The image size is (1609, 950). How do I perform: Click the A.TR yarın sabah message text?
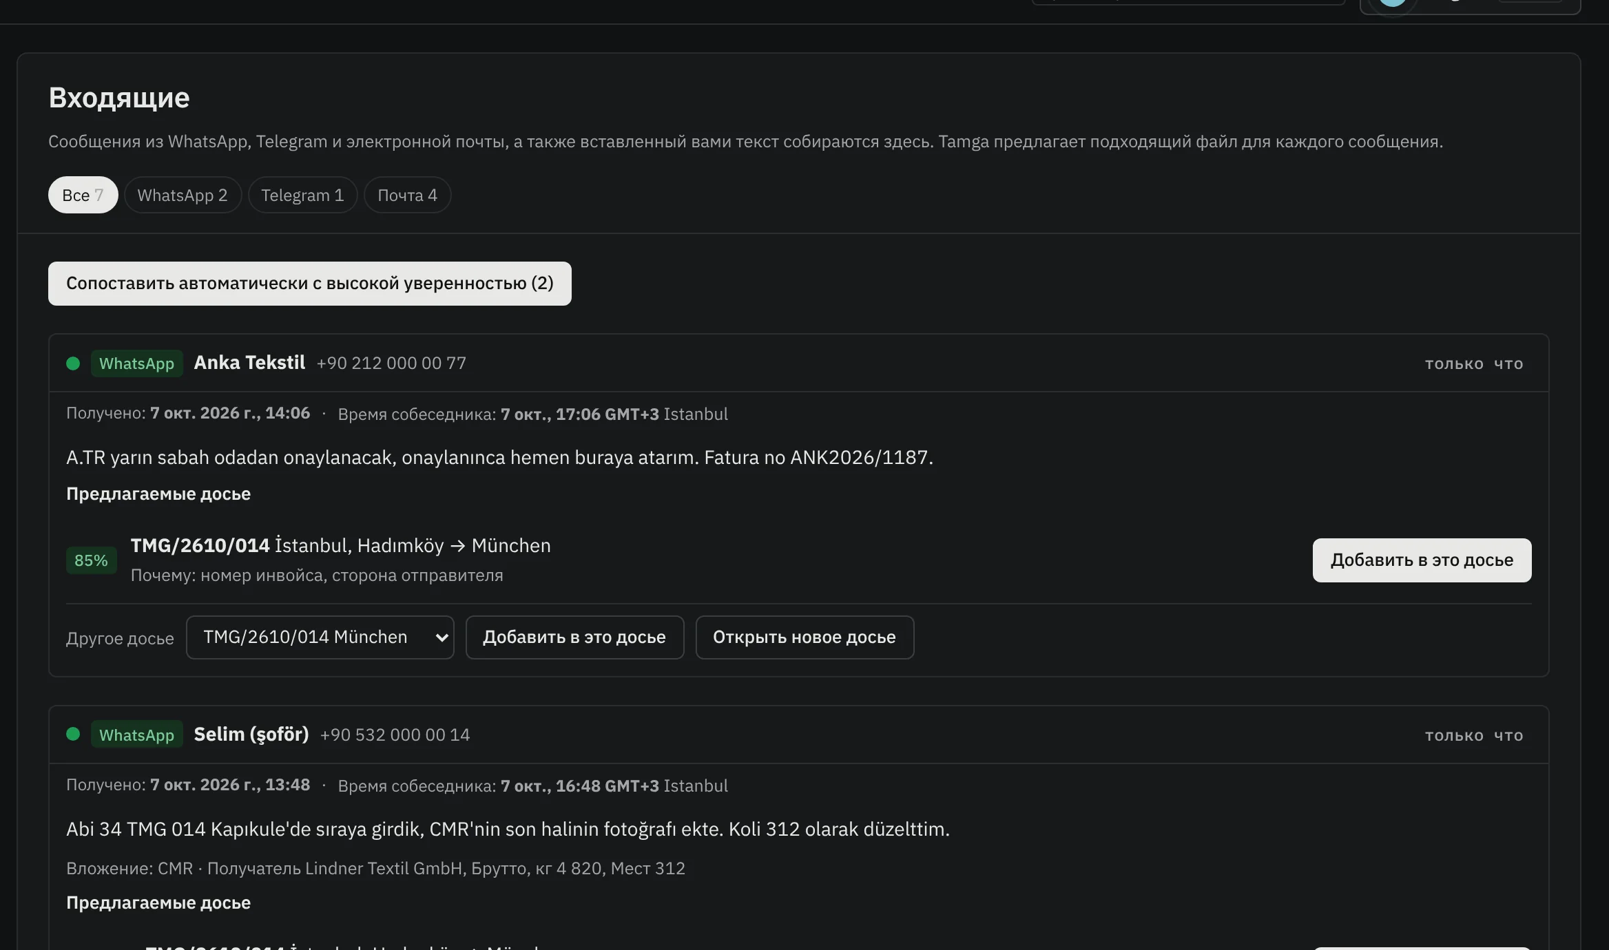(x=499, y=457)
